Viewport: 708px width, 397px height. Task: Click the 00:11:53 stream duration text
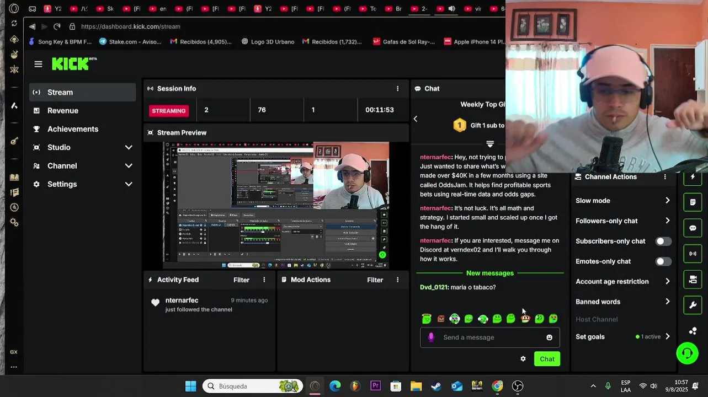(380, 110)
